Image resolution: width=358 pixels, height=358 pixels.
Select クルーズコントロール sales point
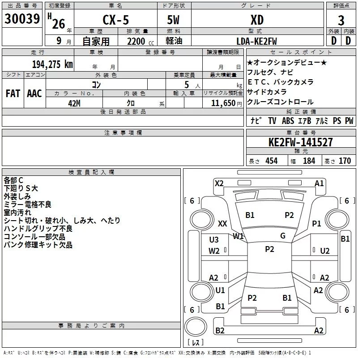[281, 102]
